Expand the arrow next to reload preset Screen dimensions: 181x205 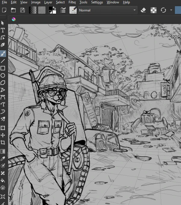click(171, 10)
